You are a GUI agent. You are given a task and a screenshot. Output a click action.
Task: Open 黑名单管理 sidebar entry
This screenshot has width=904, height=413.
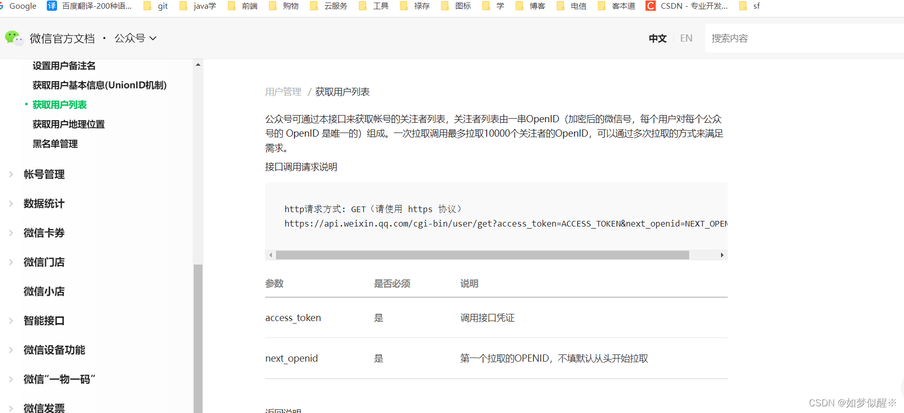click(55, 144)
